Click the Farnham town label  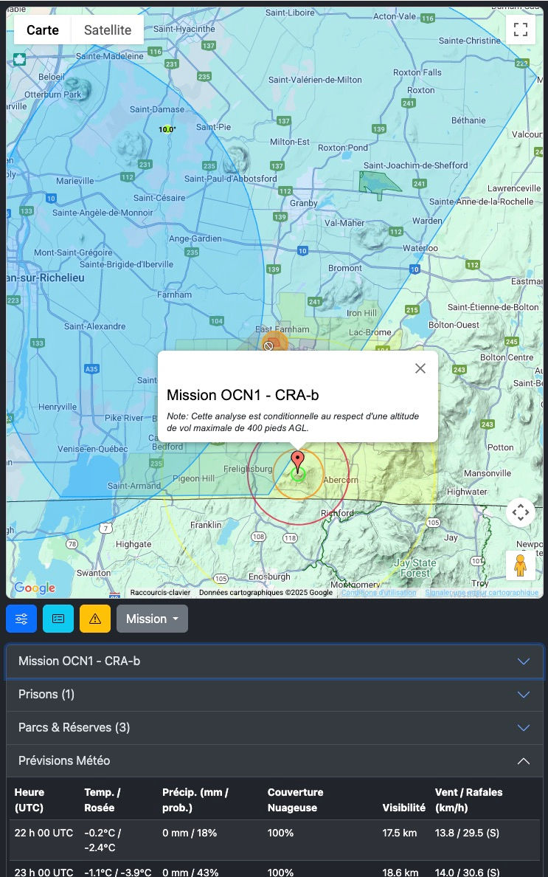pyautogui.click(x=174, y=295)
